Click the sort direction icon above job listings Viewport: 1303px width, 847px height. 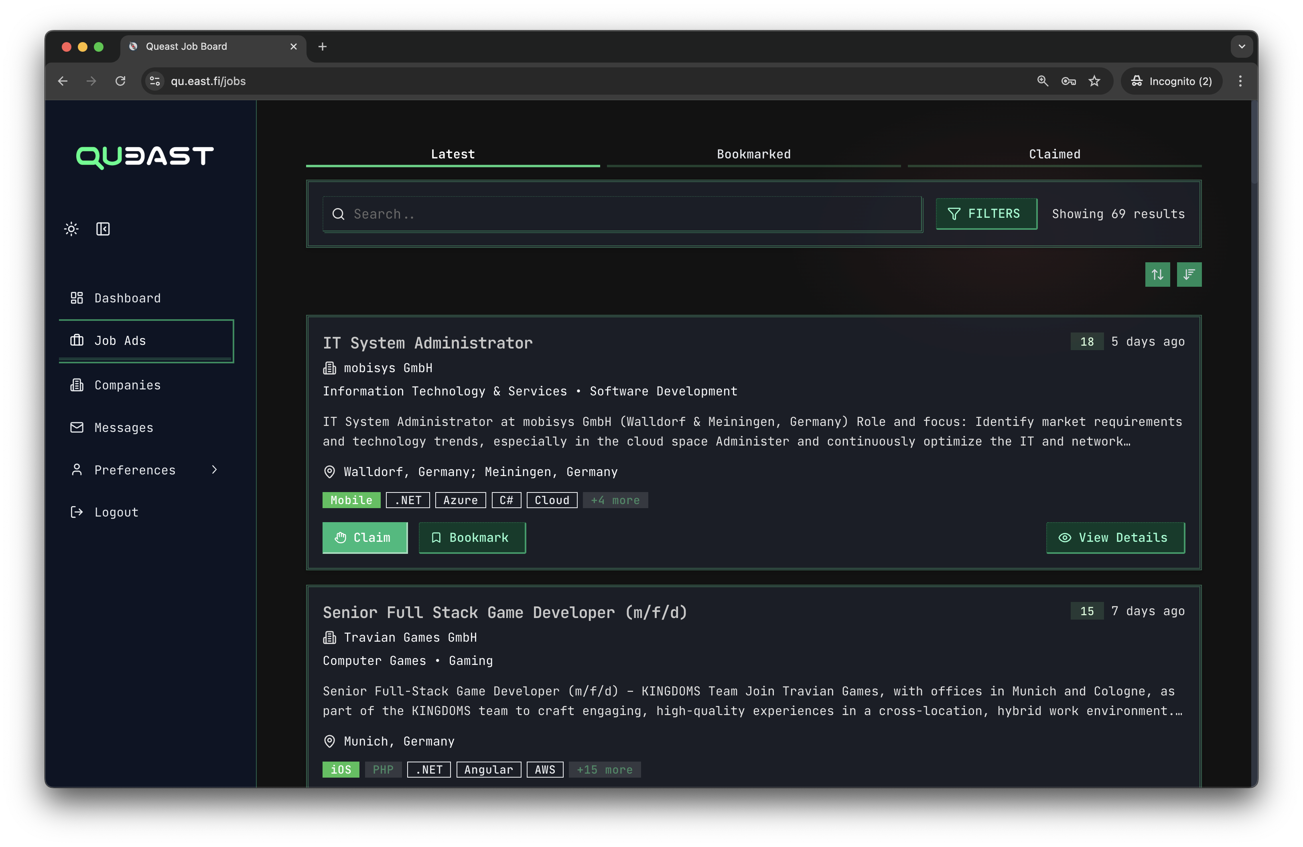pyautogui.click(x=1189, y=274)
